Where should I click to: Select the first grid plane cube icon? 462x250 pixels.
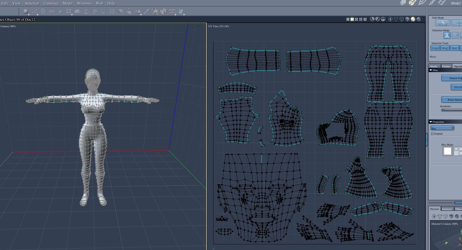[372, 19]
